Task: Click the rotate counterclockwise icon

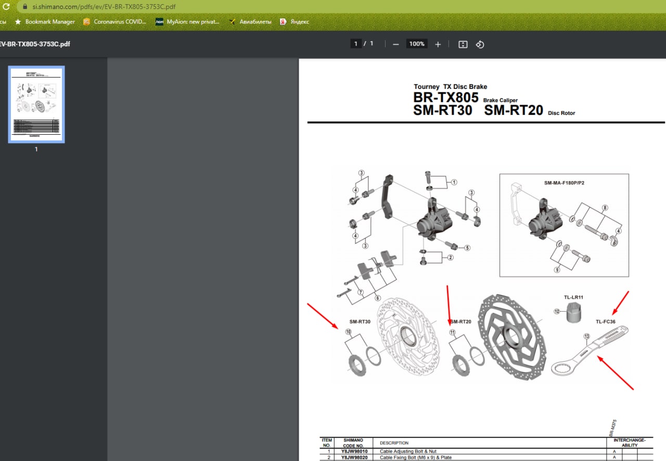Action: [x=480, y=44]
